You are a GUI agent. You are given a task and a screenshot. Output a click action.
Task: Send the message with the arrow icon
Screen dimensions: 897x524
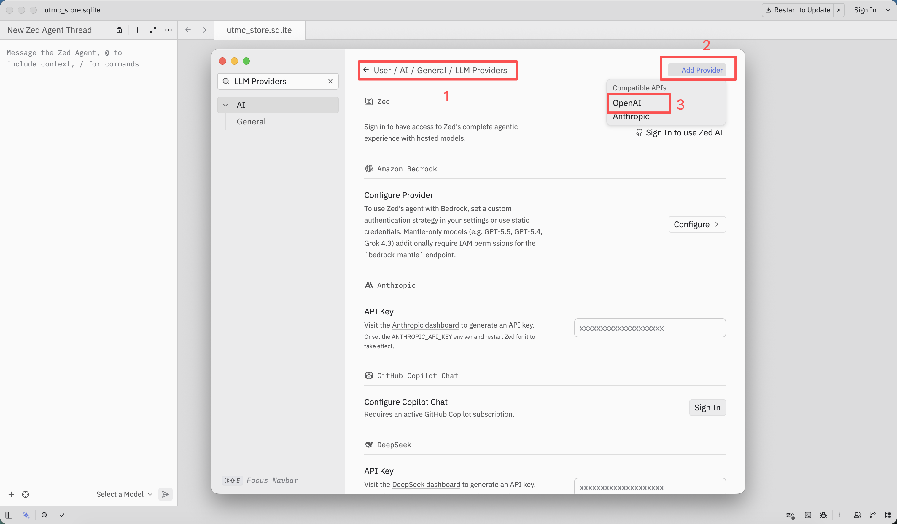click(165, 494)
